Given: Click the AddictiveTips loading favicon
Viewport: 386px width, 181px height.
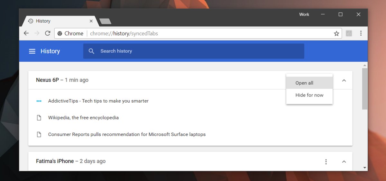Looking at the screenshot, I should pyautogui.click(x=39, y=101).
